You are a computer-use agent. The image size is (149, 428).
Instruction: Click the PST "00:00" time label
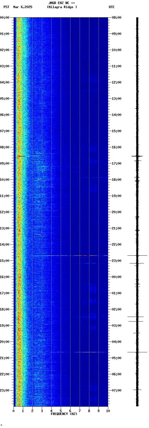click(5, 18)
